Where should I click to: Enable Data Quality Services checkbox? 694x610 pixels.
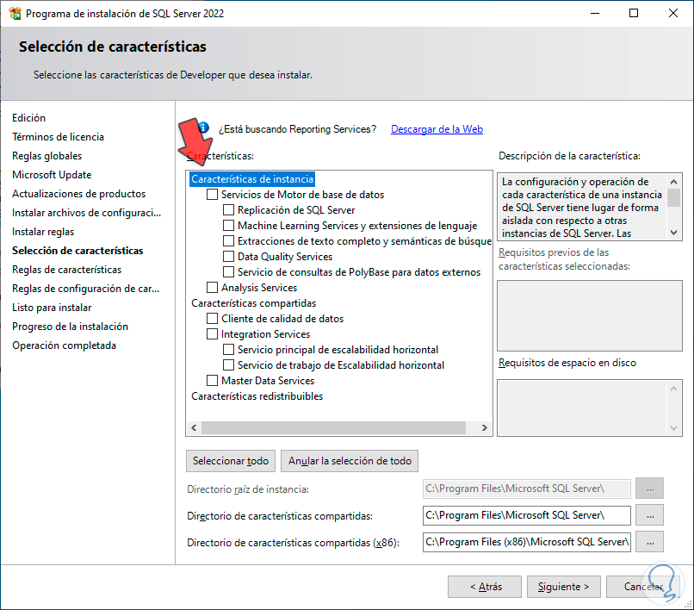point(228,257)
